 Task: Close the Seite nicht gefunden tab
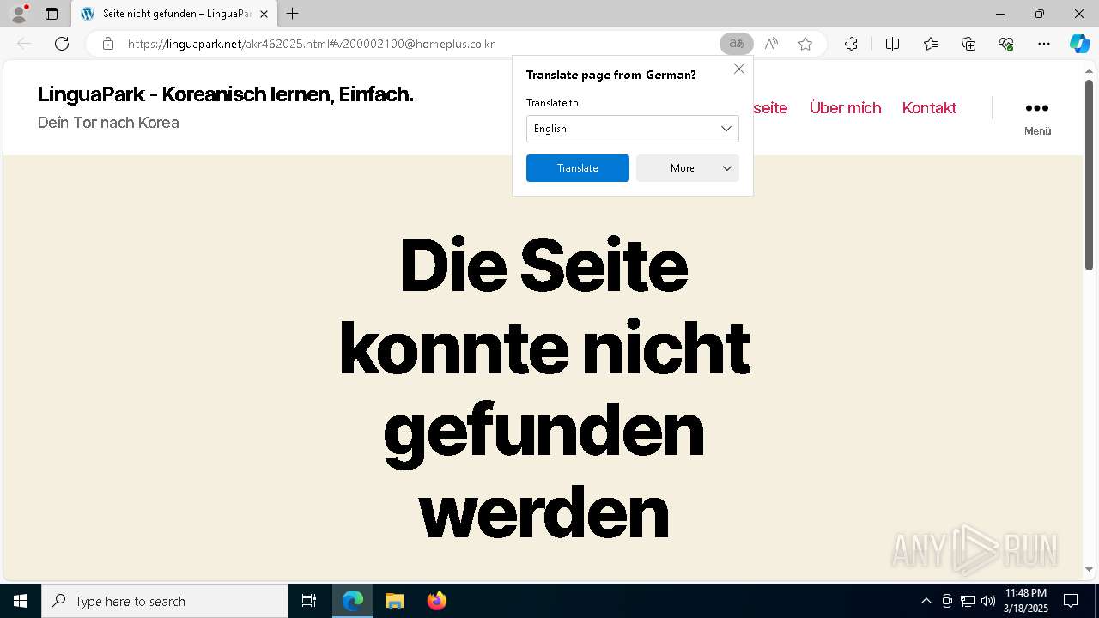pos(264,14)
